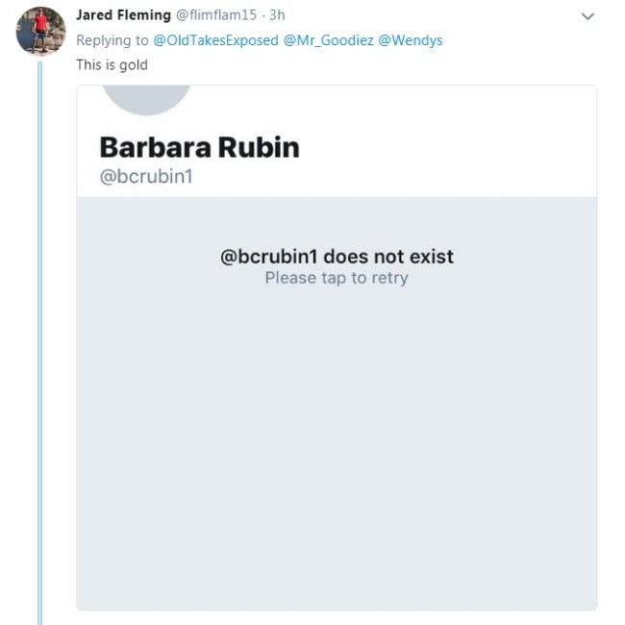This screenshot has width=625, height=625.
Task: Click the Jared Fleming display name
Action: click(x=123, y=15)
